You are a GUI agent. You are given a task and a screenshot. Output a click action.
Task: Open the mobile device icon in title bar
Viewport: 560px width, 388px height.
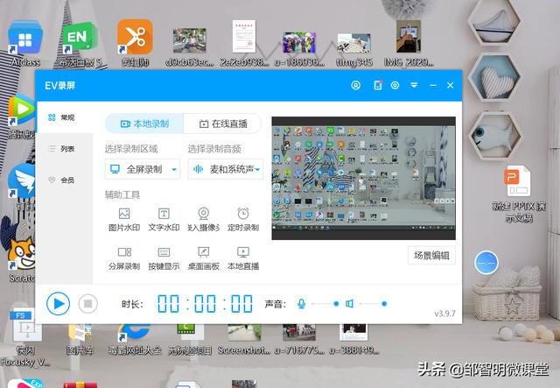tap(377, 85)
